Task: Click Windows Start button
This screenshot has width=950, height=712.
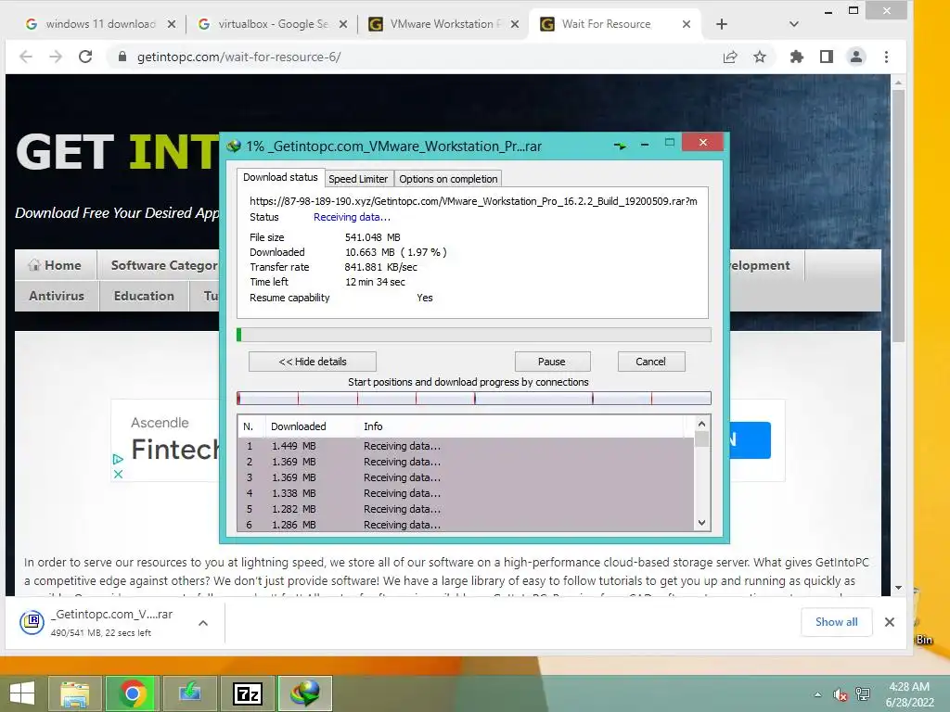Action: click(x=22, y=693)
